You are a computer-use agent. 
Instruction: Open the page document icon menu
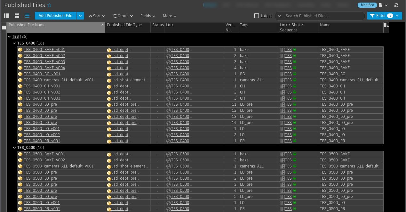383,5
